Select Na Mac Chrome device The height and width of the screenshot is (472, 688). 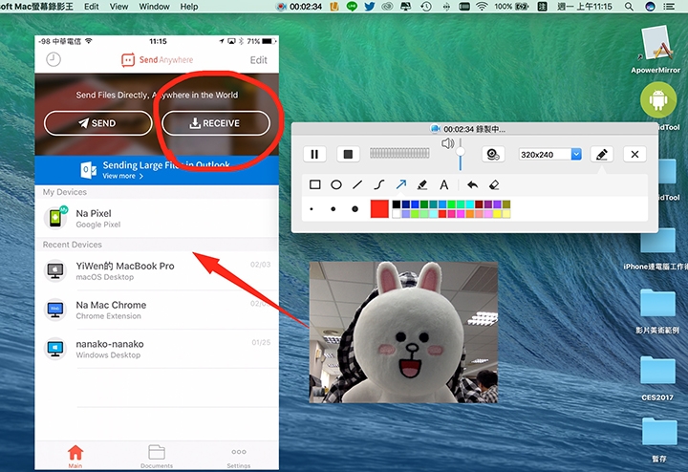[x=157, y=310]
